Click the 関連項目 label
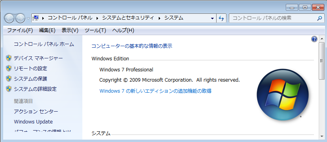Image resolution: width=327 pixels, height=142 pixels. tap(23, 101)
